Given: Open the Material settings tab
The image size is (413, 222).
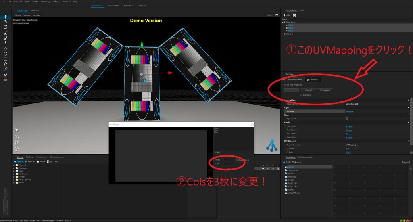Looking at the screenshot, I should 313,80.
